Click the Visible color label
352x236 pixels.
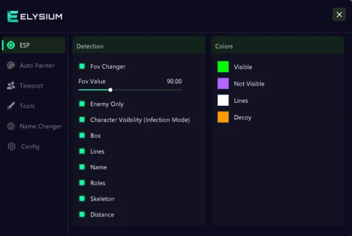[x=243, y=67]
